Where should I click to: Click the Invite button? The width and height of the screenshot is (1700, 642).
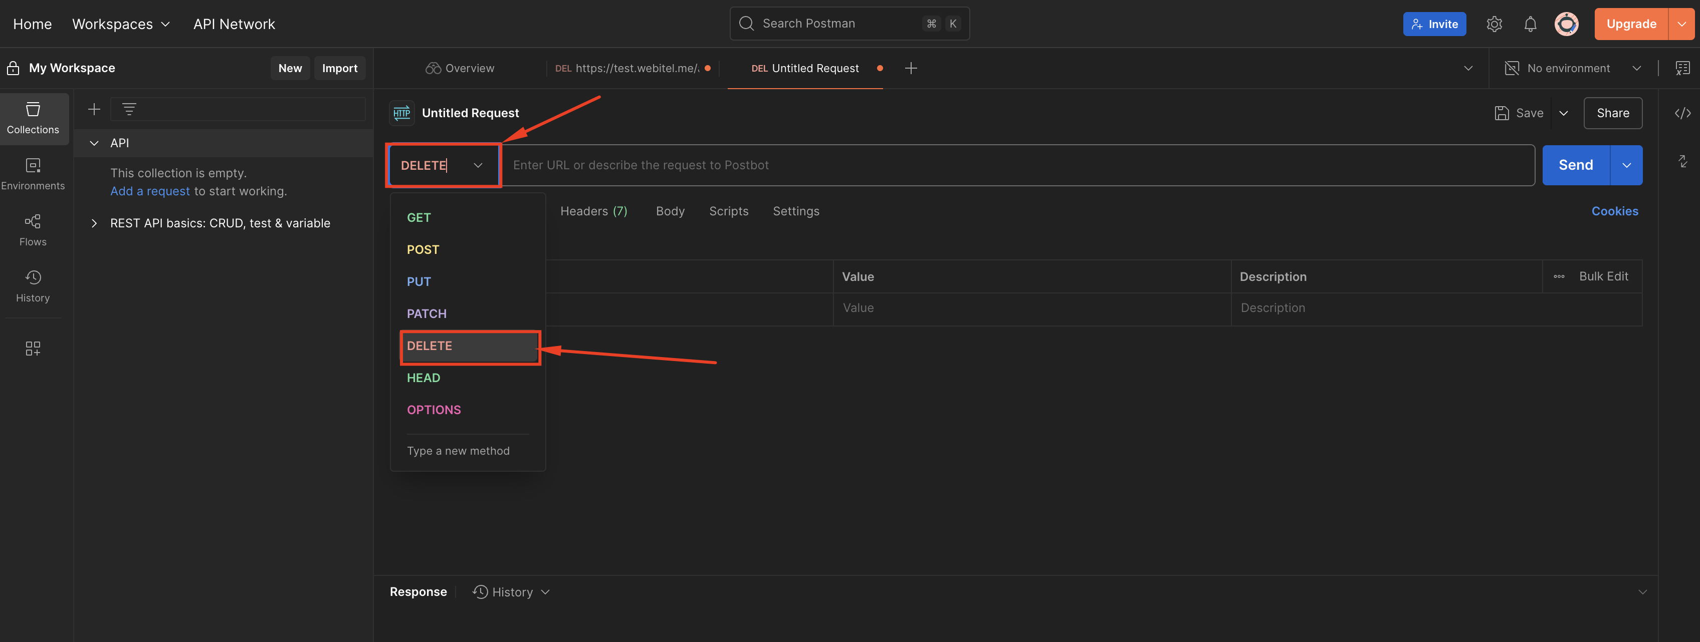(x=1434, y=24)
